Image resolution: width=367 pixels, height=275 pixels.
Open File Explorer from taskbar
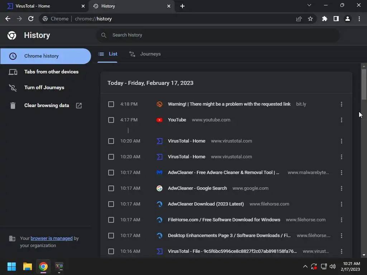pos(27,266)
